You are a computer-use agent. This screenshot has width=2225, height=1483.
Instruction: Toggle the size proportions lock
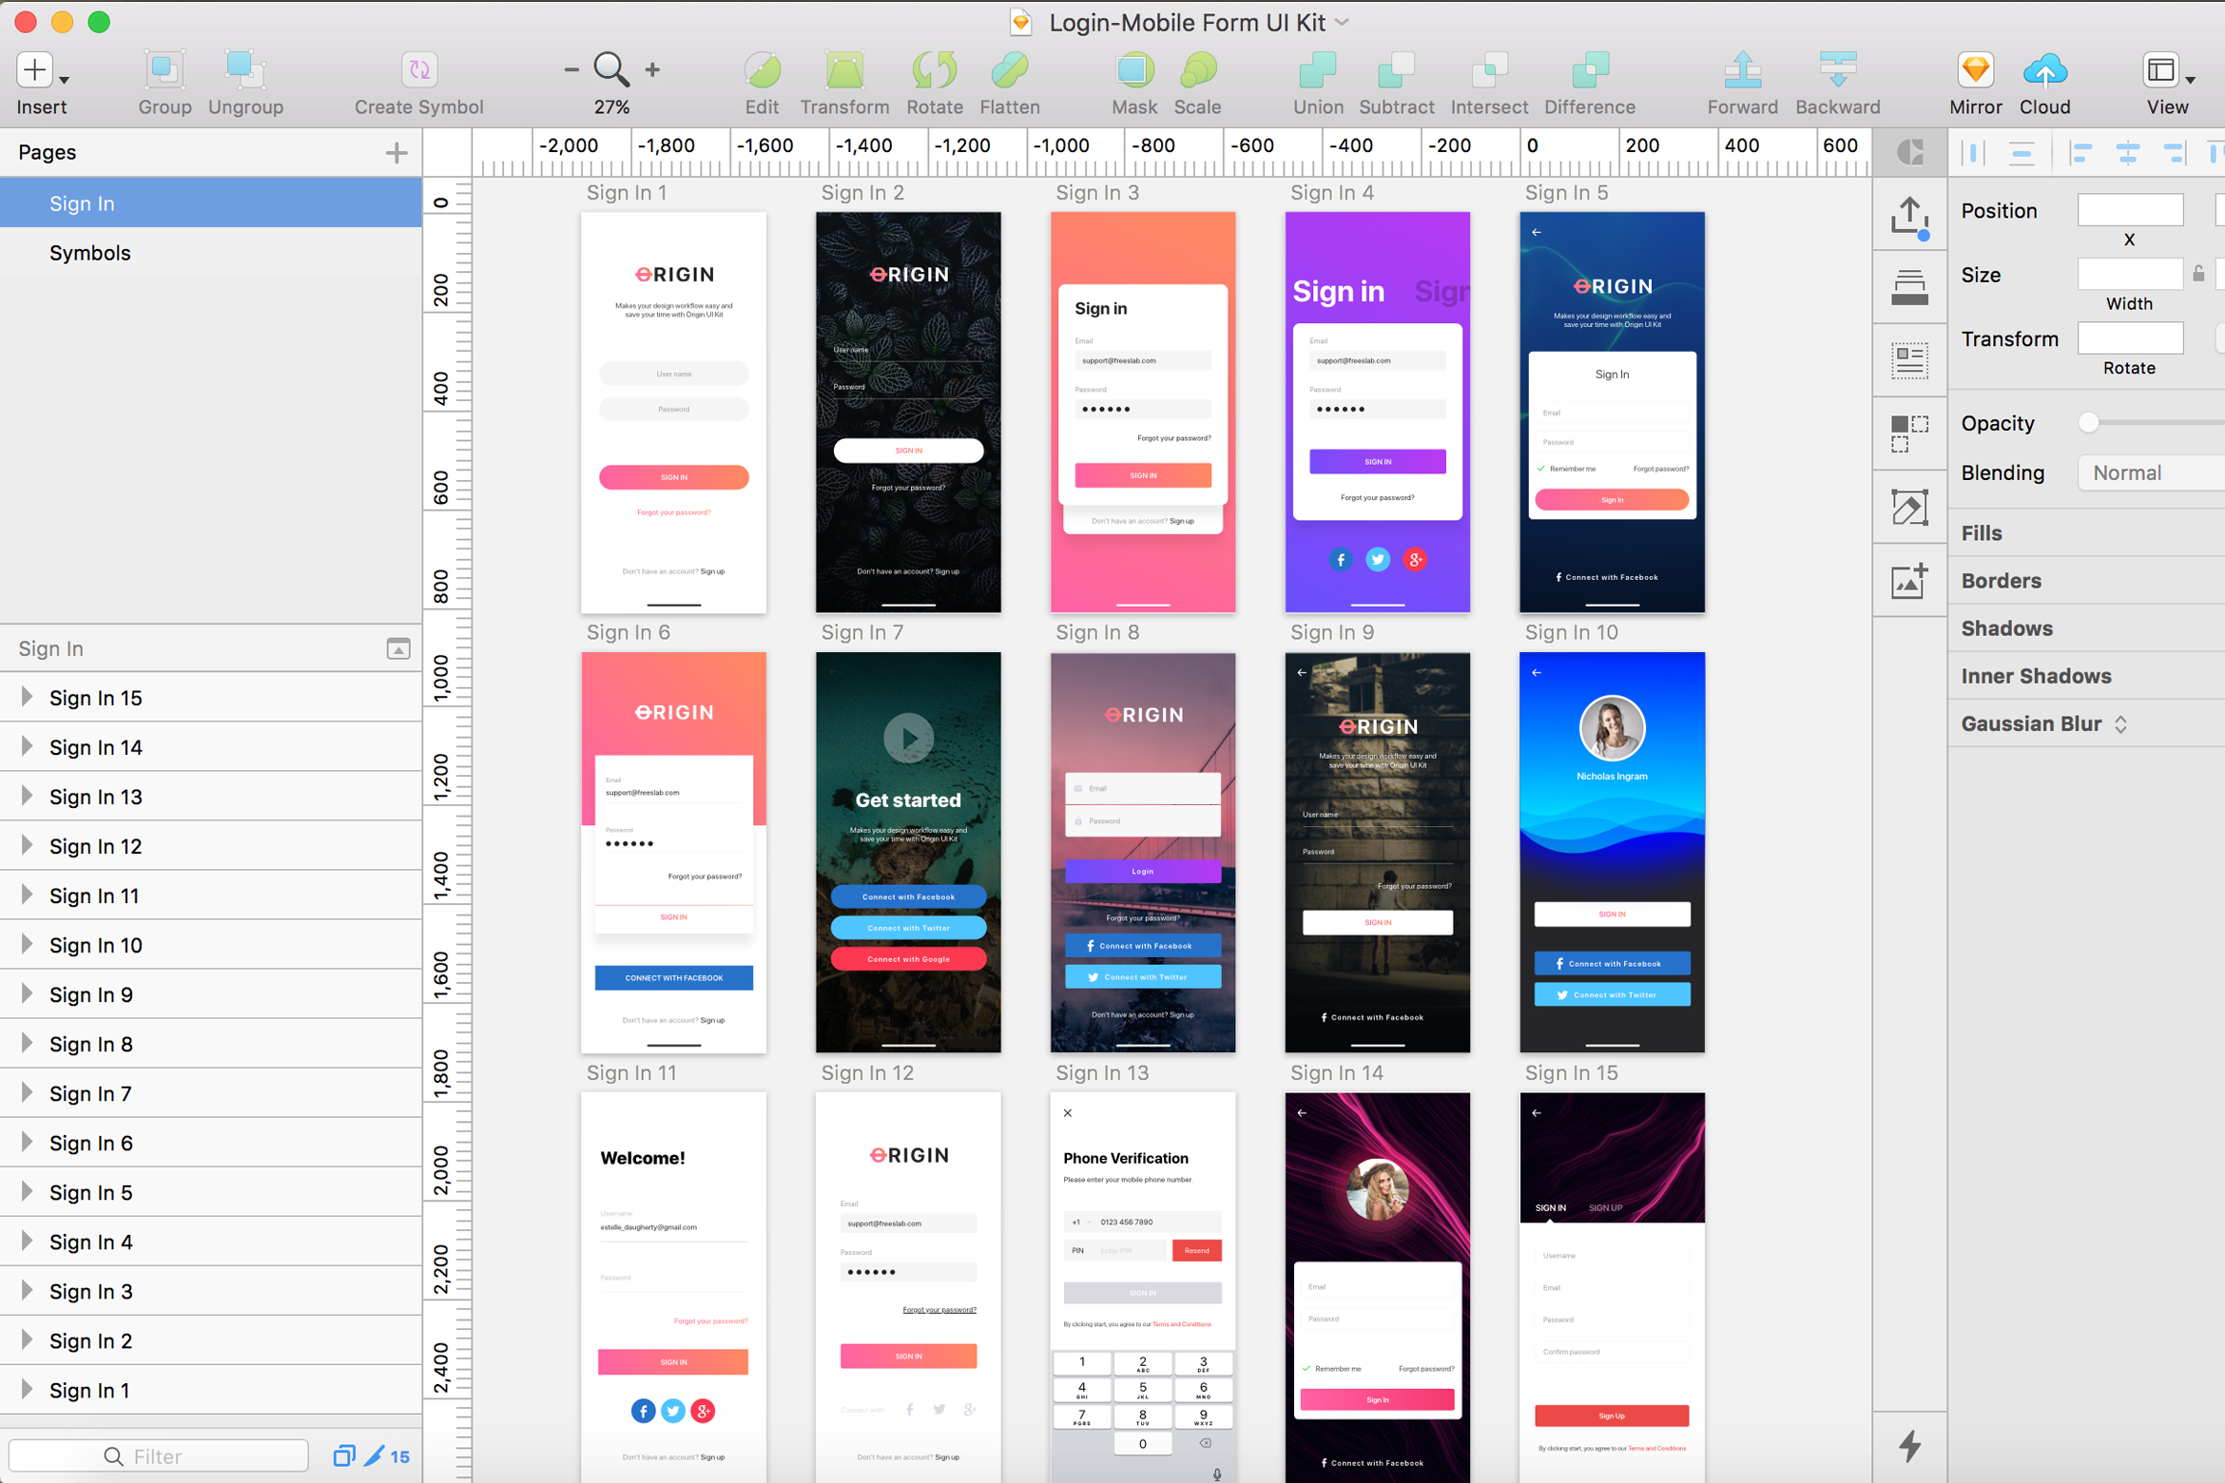pyautogui.click(x=2198, y=274)
